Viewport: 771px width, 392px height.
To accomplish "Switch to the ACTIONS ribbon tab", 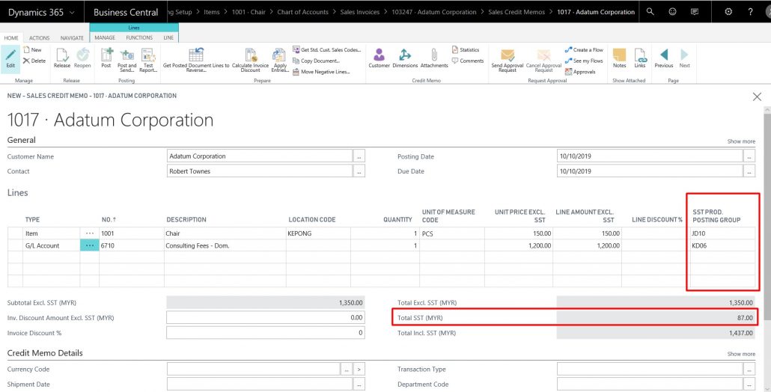I will (40, 38).
